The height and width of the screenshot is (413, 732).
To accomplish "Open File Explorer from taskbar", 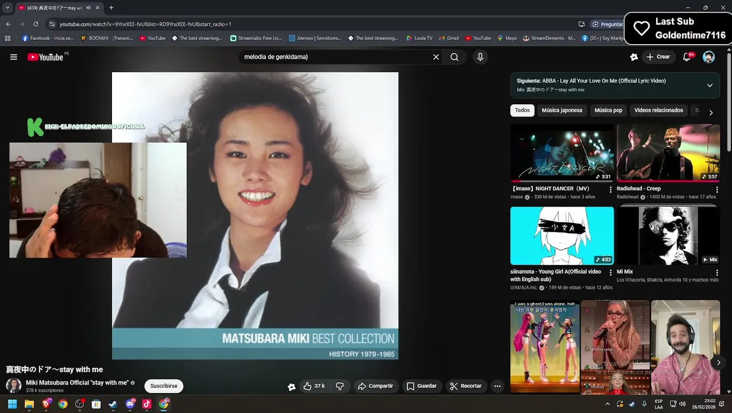I will click(x=29, y=404).
